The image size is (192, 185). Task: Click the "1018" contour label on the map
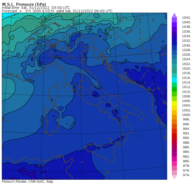click(x=49, y=15)
